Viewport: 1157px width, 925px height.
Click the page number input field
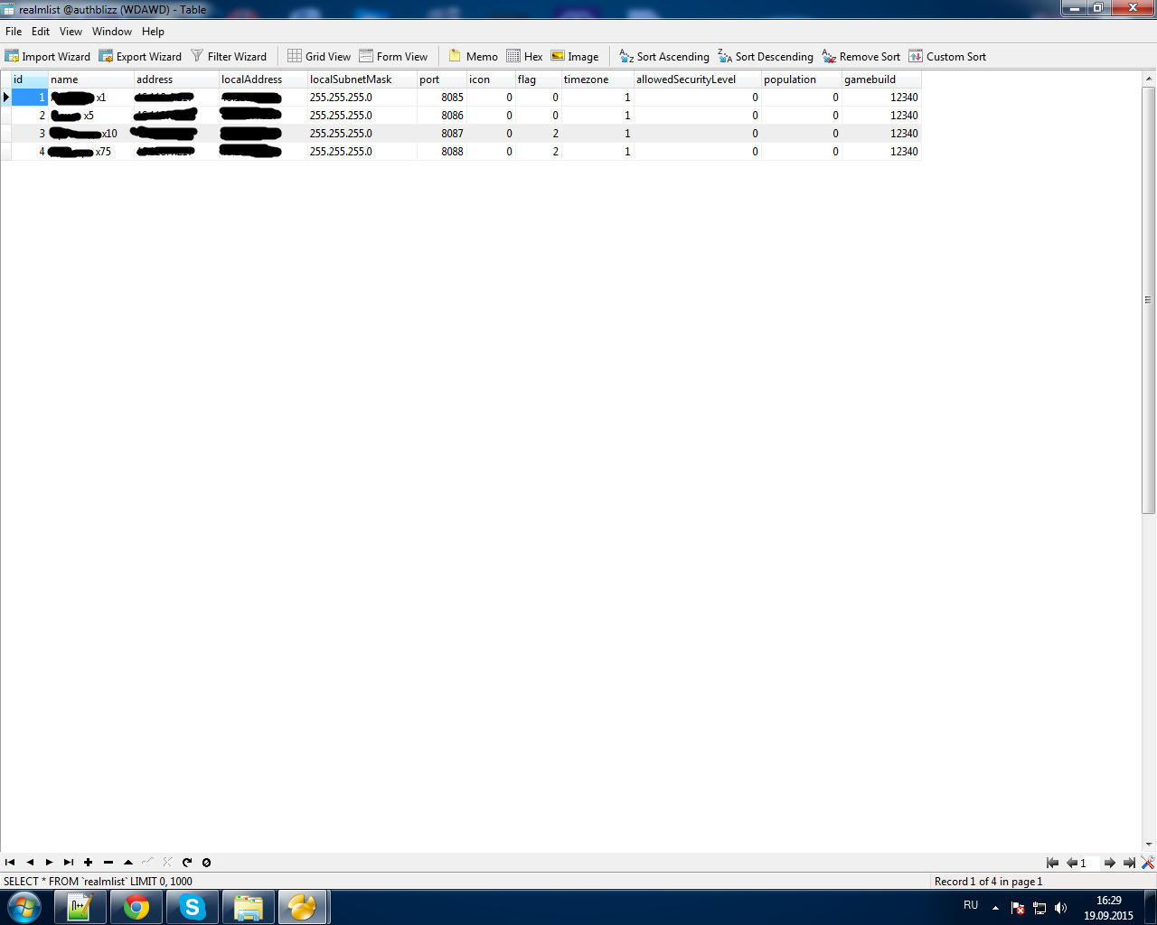click(x=1088, y=863)
